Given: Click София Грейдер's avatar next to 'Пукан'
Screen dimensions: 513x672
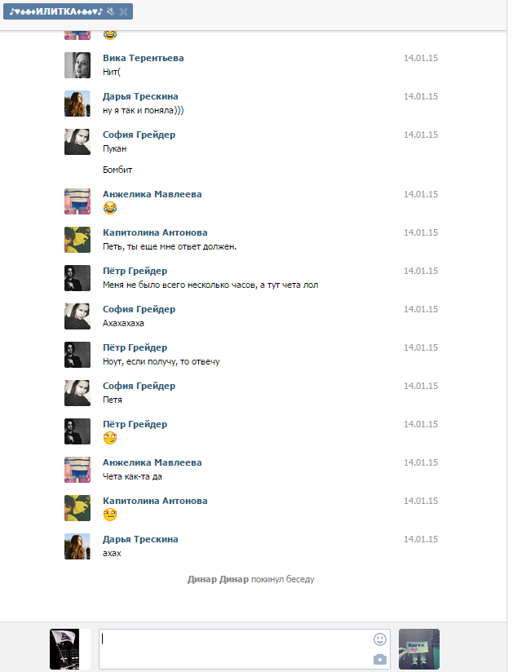Looking at the screenshot, I should coord(77,142).
